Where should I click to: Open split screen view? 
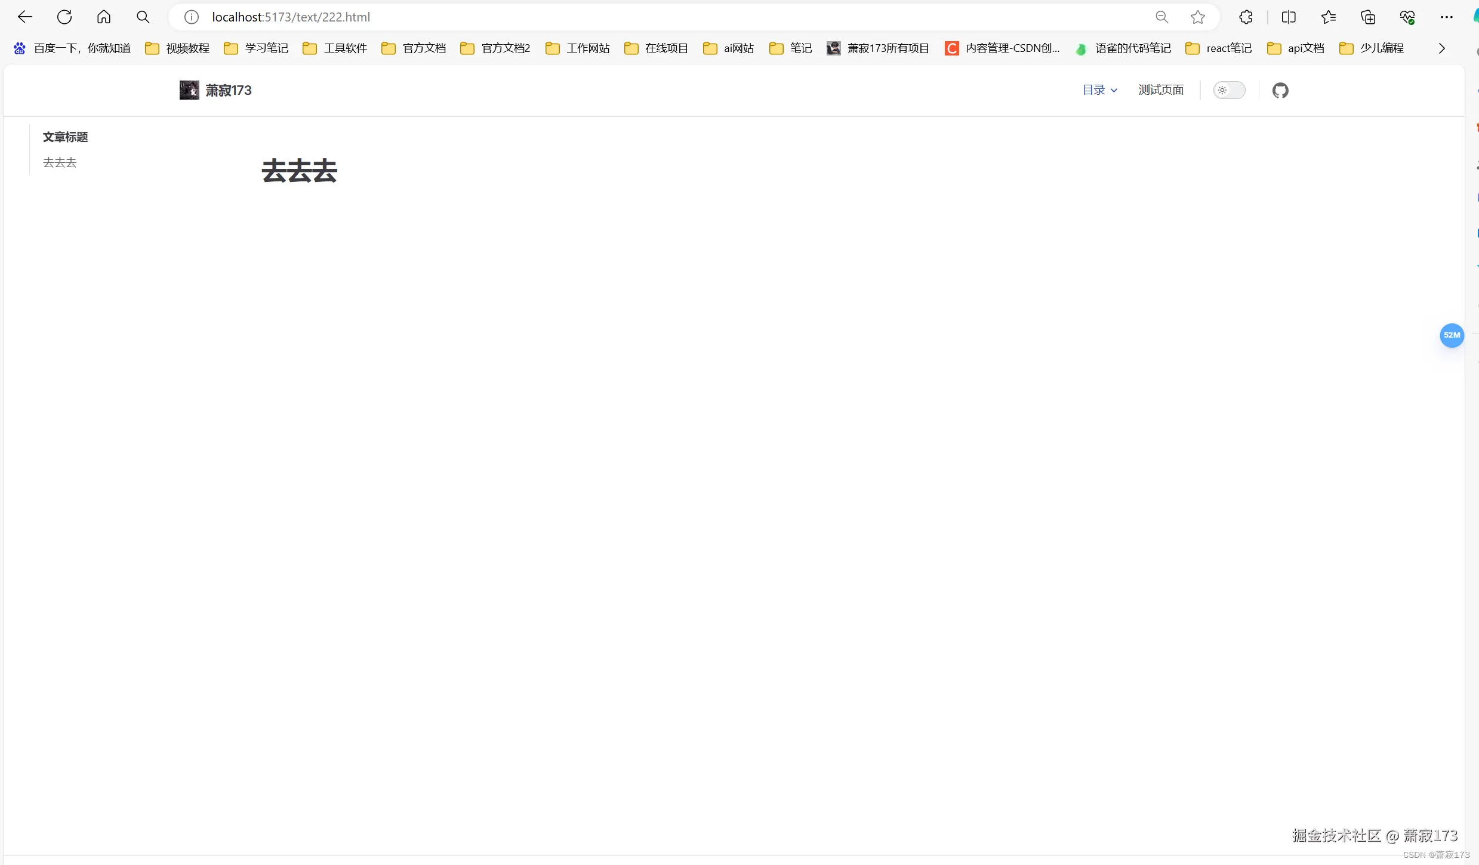(x=1289, y=16)
